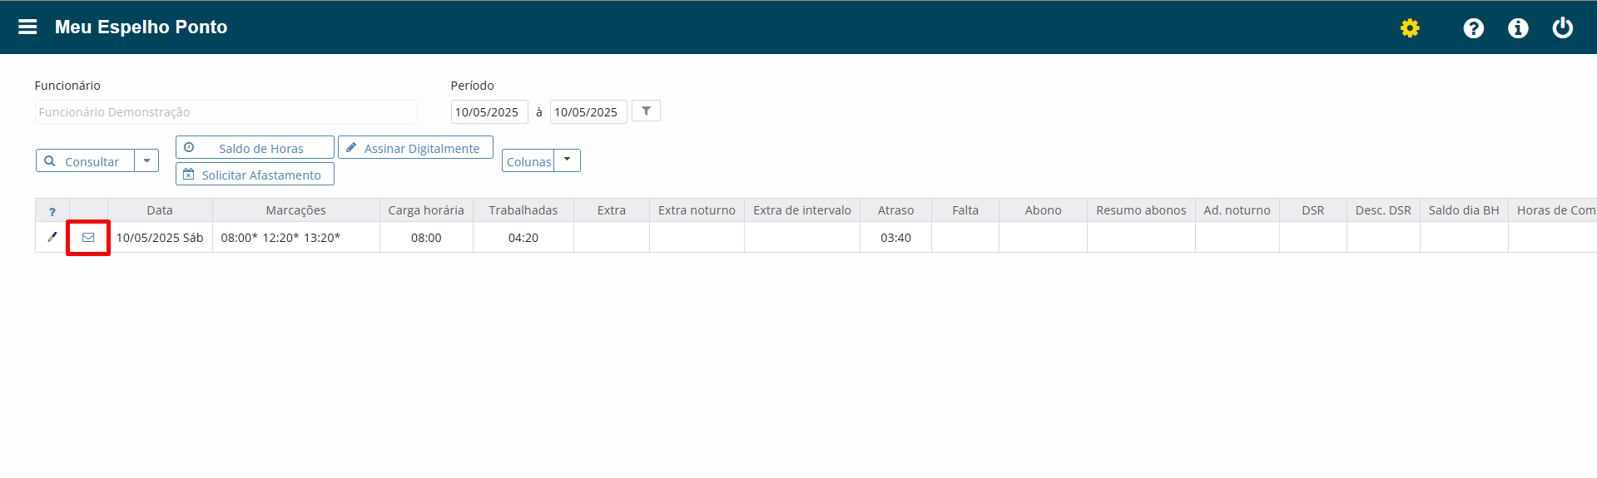Image resolution: width=1597 pixels, height=478 pixels.
Task: Click the Saldo dia BH column header
Action: tap(1464, 210)
